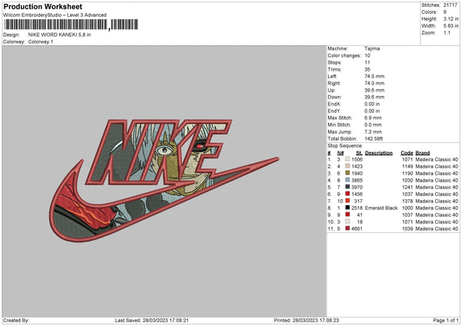Select thread code 1378 in stop row 7
This screenshot has width=462, height=326.
(407, 201)
